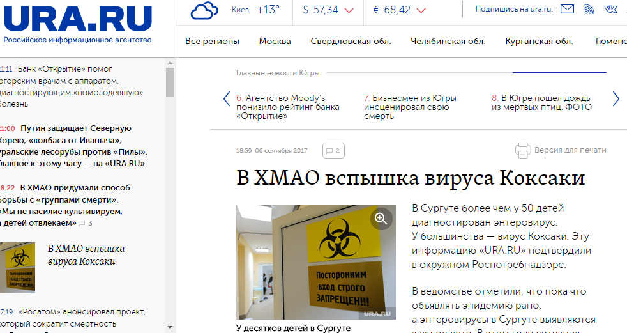Viewport: 627px width, 333px height.
Task: Select the Москва region tab
Action: coord(275,41)
